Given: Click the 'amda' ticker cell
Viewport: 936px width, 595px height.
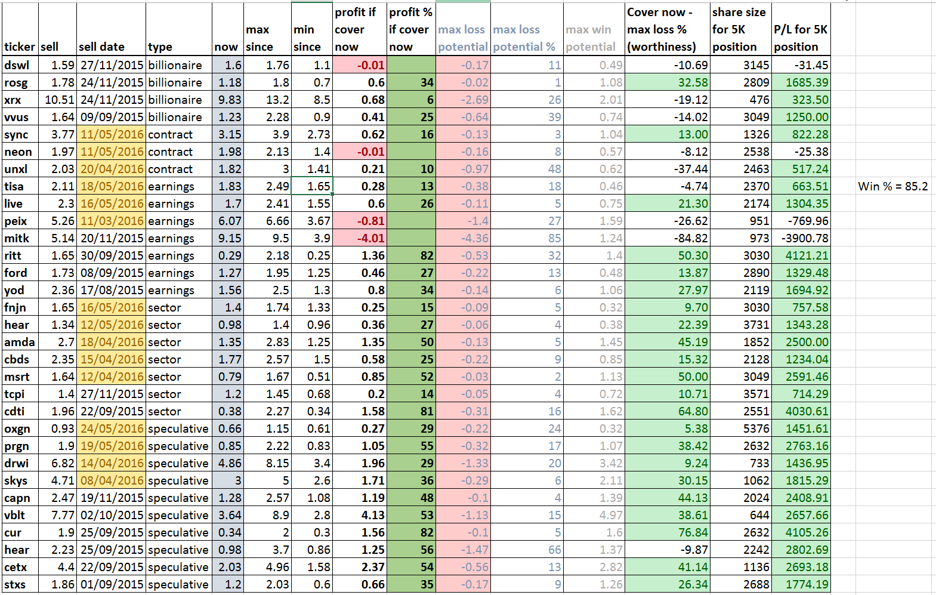Looking at the screenshot, I should 20,342.
